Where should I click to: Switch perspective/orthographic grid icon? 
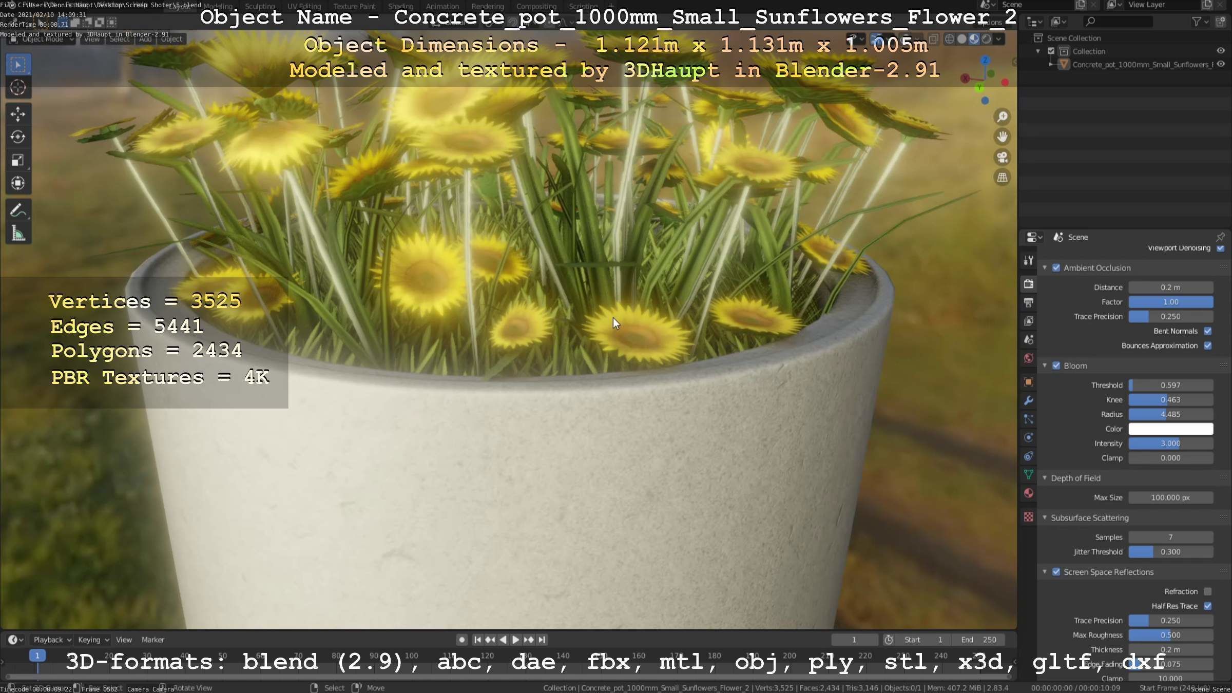pos(1002,178)
